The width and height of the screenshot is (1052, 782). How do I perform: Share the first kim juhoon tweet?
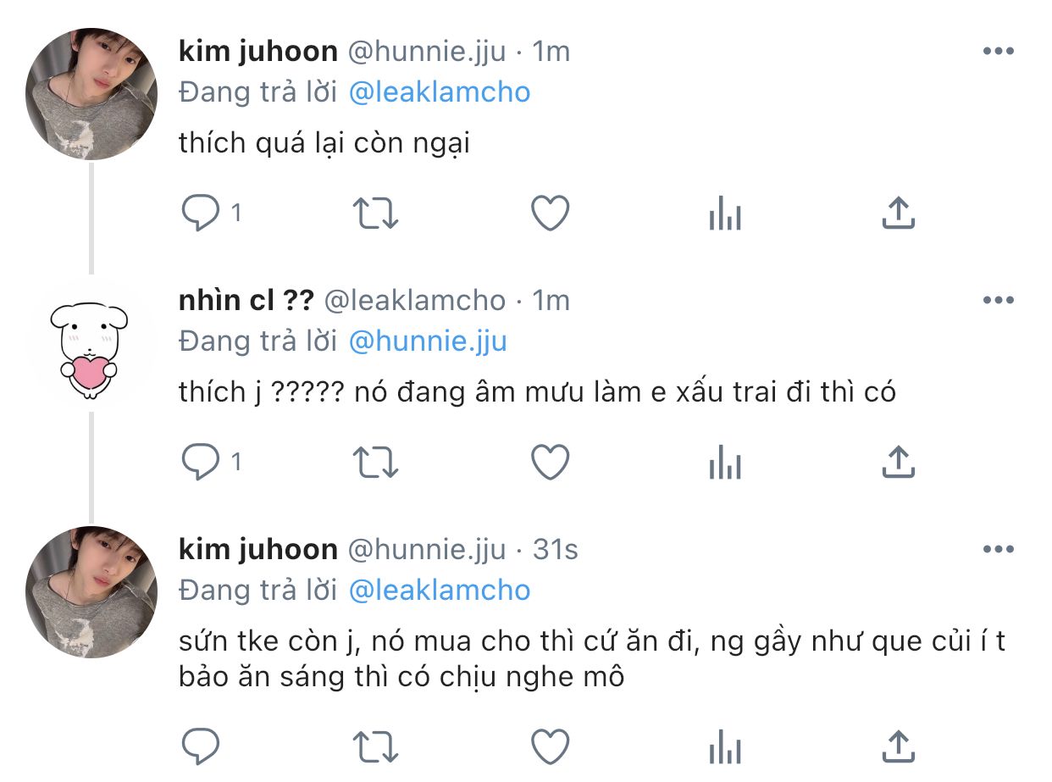898,214
